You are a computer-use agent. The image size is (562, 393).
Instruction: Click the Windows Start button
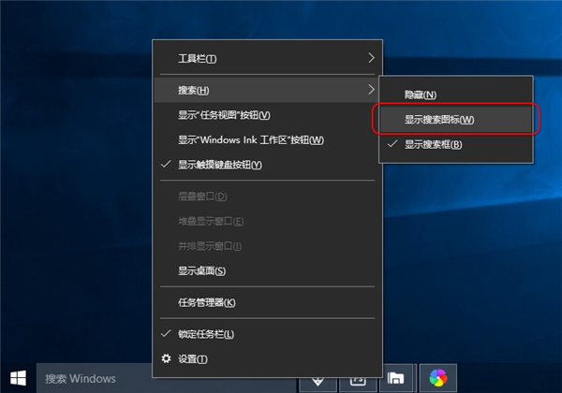(x=18, y=378)
